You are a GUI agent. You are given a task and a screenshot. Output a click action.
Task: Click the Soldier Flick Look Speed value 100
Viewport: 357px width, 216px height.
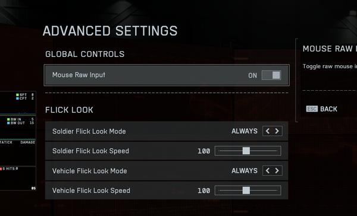pyautogui.click(x=203, y=151)
